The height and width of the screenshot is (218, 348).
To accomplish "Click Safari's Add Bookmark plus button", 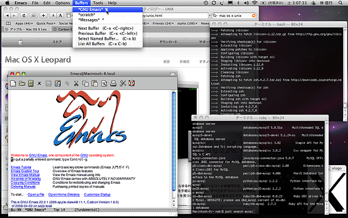I will pyautogui.click(x=43, y=16).
